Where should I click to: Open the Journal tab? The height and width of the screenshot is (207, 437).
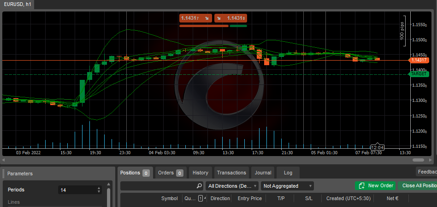click(x=263, y=173)
